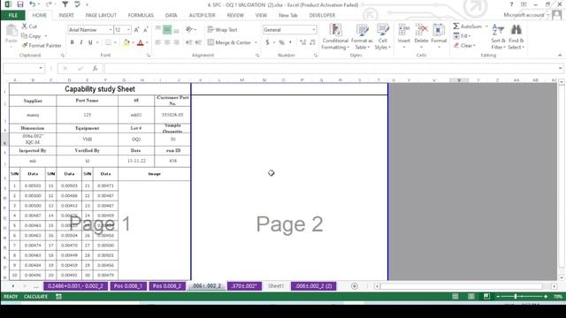Select the .370±.002 sheet tab
Viewport: 566px width, 318px height.
point(244,286)
